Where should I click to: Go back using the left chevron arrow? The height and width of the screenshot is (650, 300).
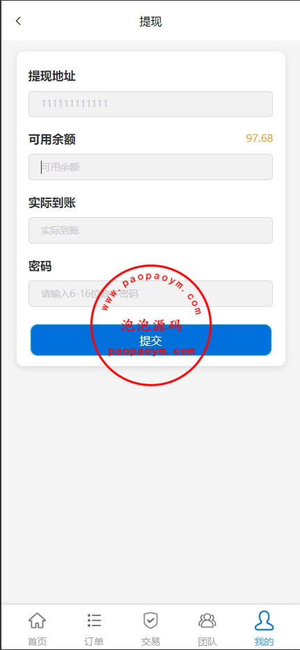(x=18, y=21)
